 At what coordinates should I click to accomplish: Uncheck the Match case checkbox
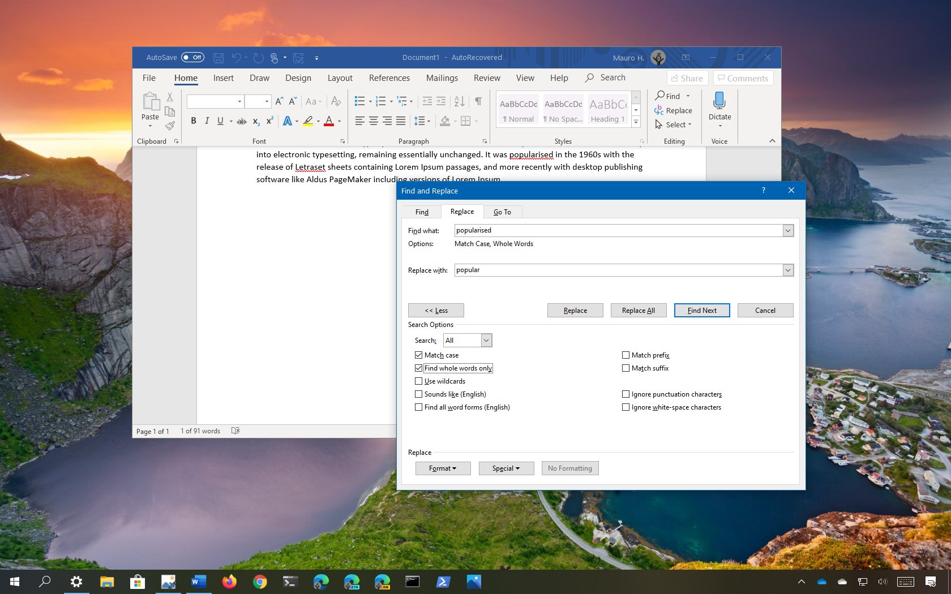pyautogui.click(x=418, y=355)
